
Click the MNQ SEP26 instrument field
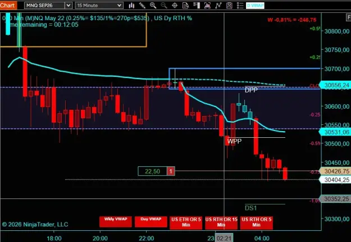point(44,6)
